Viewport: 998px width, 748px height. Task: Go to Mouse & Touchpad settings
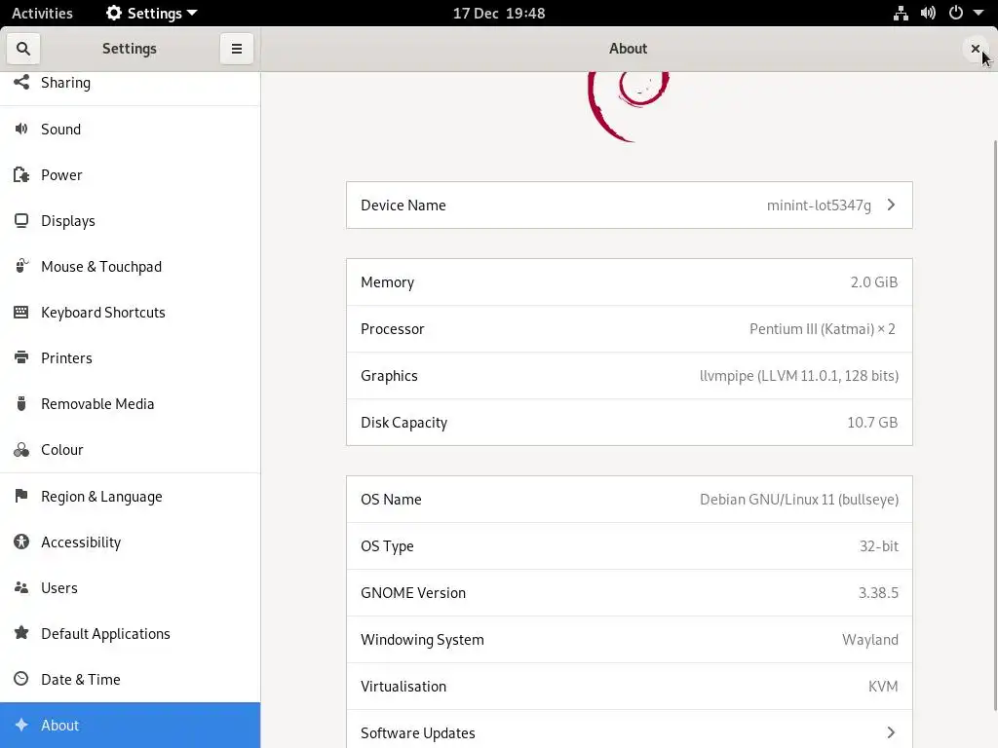point(130,267)
